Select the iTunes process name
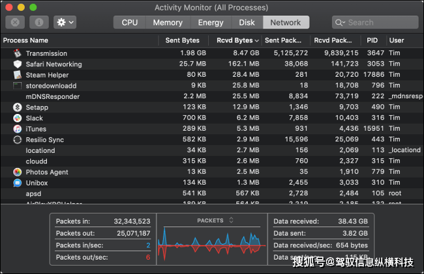 (x=36, y=129)
